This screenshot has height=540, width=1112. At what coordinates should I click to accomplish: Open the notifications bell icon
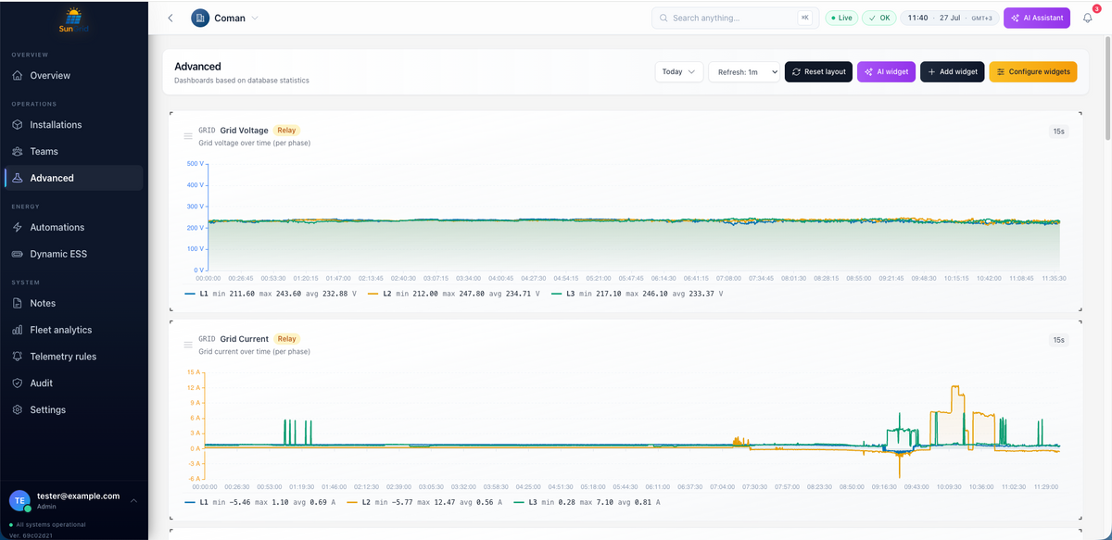pyautogui.click(x=1088, y=18)
